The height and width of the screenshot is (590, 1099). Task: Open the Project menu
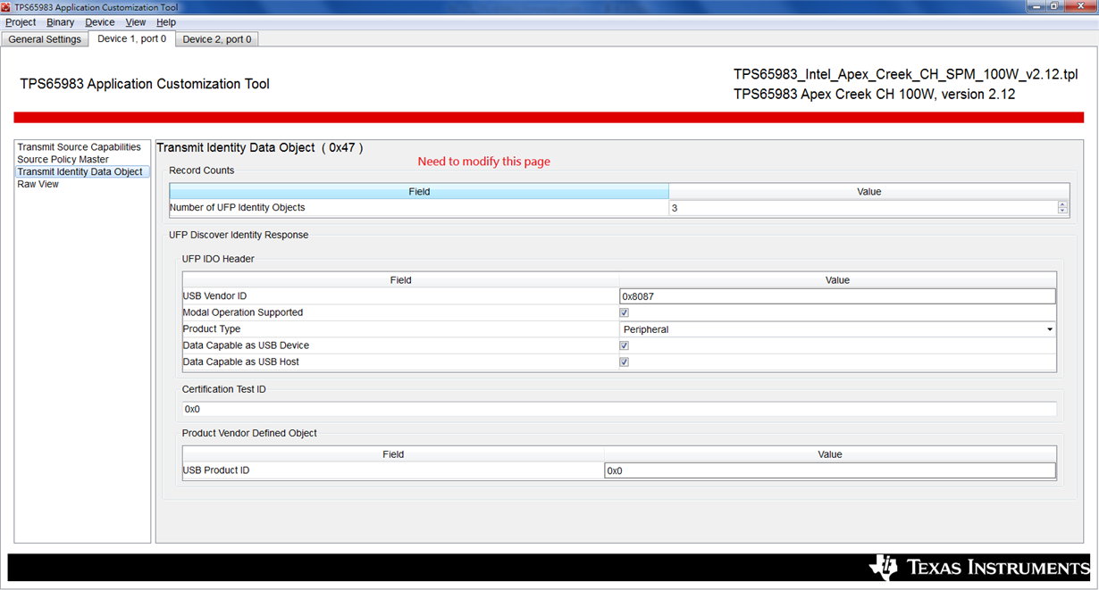tap(21, 22)
